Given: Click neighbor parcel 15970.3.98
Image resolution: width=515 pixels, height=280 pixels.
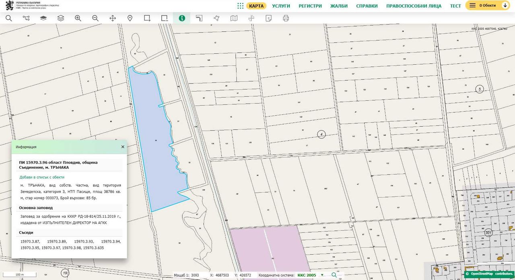Looking at the screenshot, I should 72,248.
